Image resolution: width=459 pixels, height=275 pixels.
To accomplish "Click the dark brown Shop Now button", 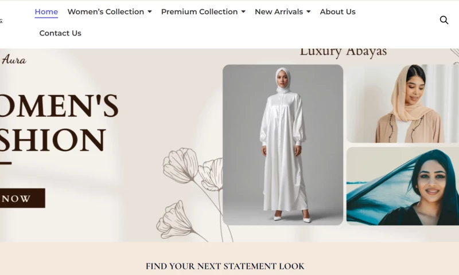I will click(x=22, y=198).
